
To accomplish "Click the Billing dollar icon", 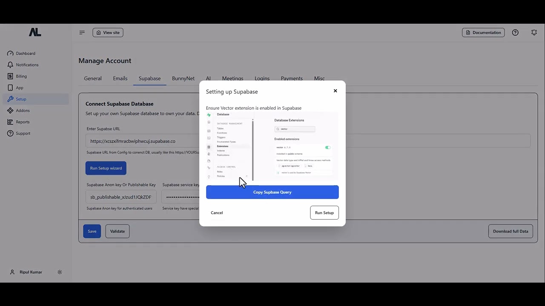I will [x=10, y=76].
